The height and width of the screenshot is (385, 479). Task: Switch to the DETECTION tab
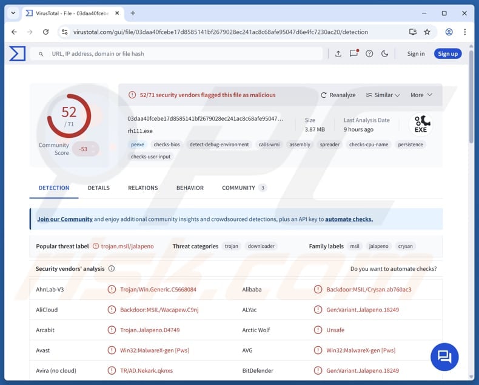tap(54, 188)
